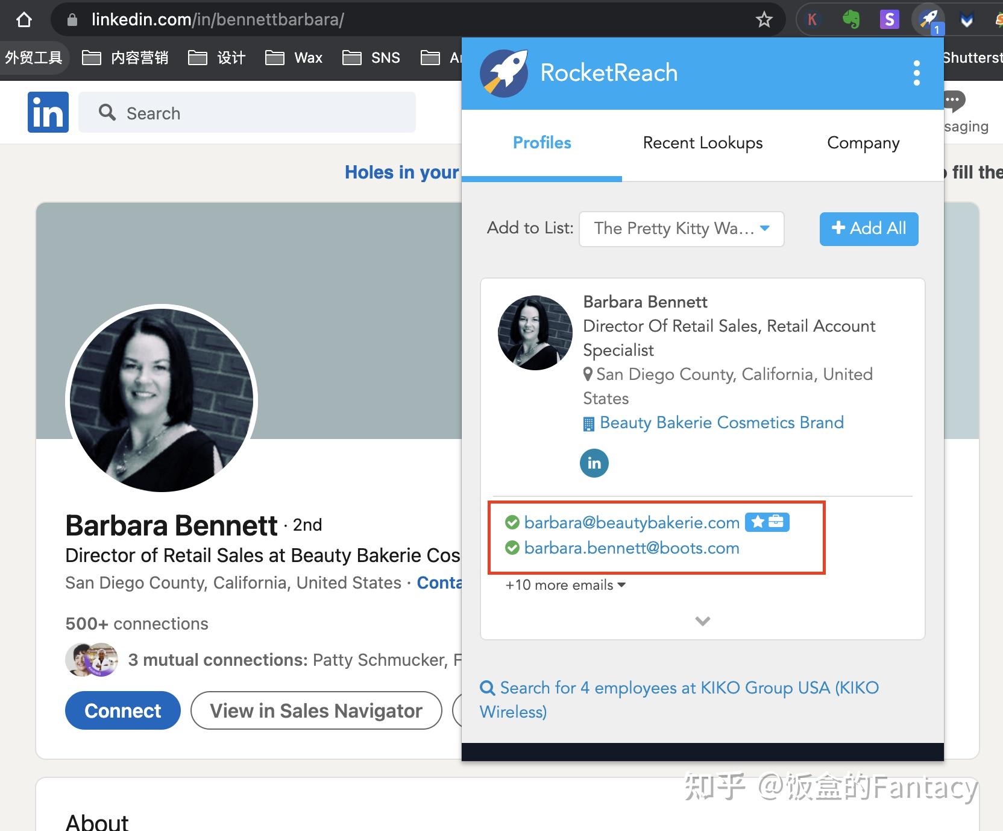Viewport: 1003px width, 831px height.
Task: Click the browser home icon
Action: point(24,20)
